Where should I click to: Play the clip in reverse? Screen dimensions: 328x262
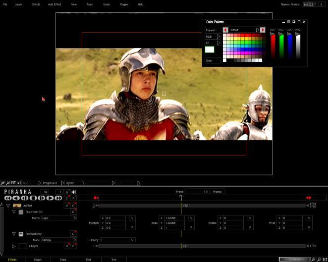click(x=16, y=198)
